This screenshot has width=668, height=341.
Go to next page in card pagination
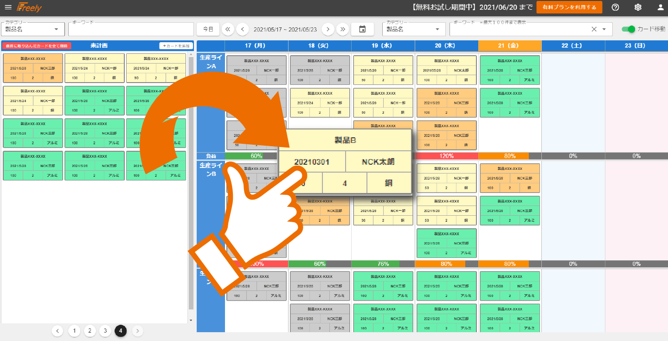coord(137,331)
